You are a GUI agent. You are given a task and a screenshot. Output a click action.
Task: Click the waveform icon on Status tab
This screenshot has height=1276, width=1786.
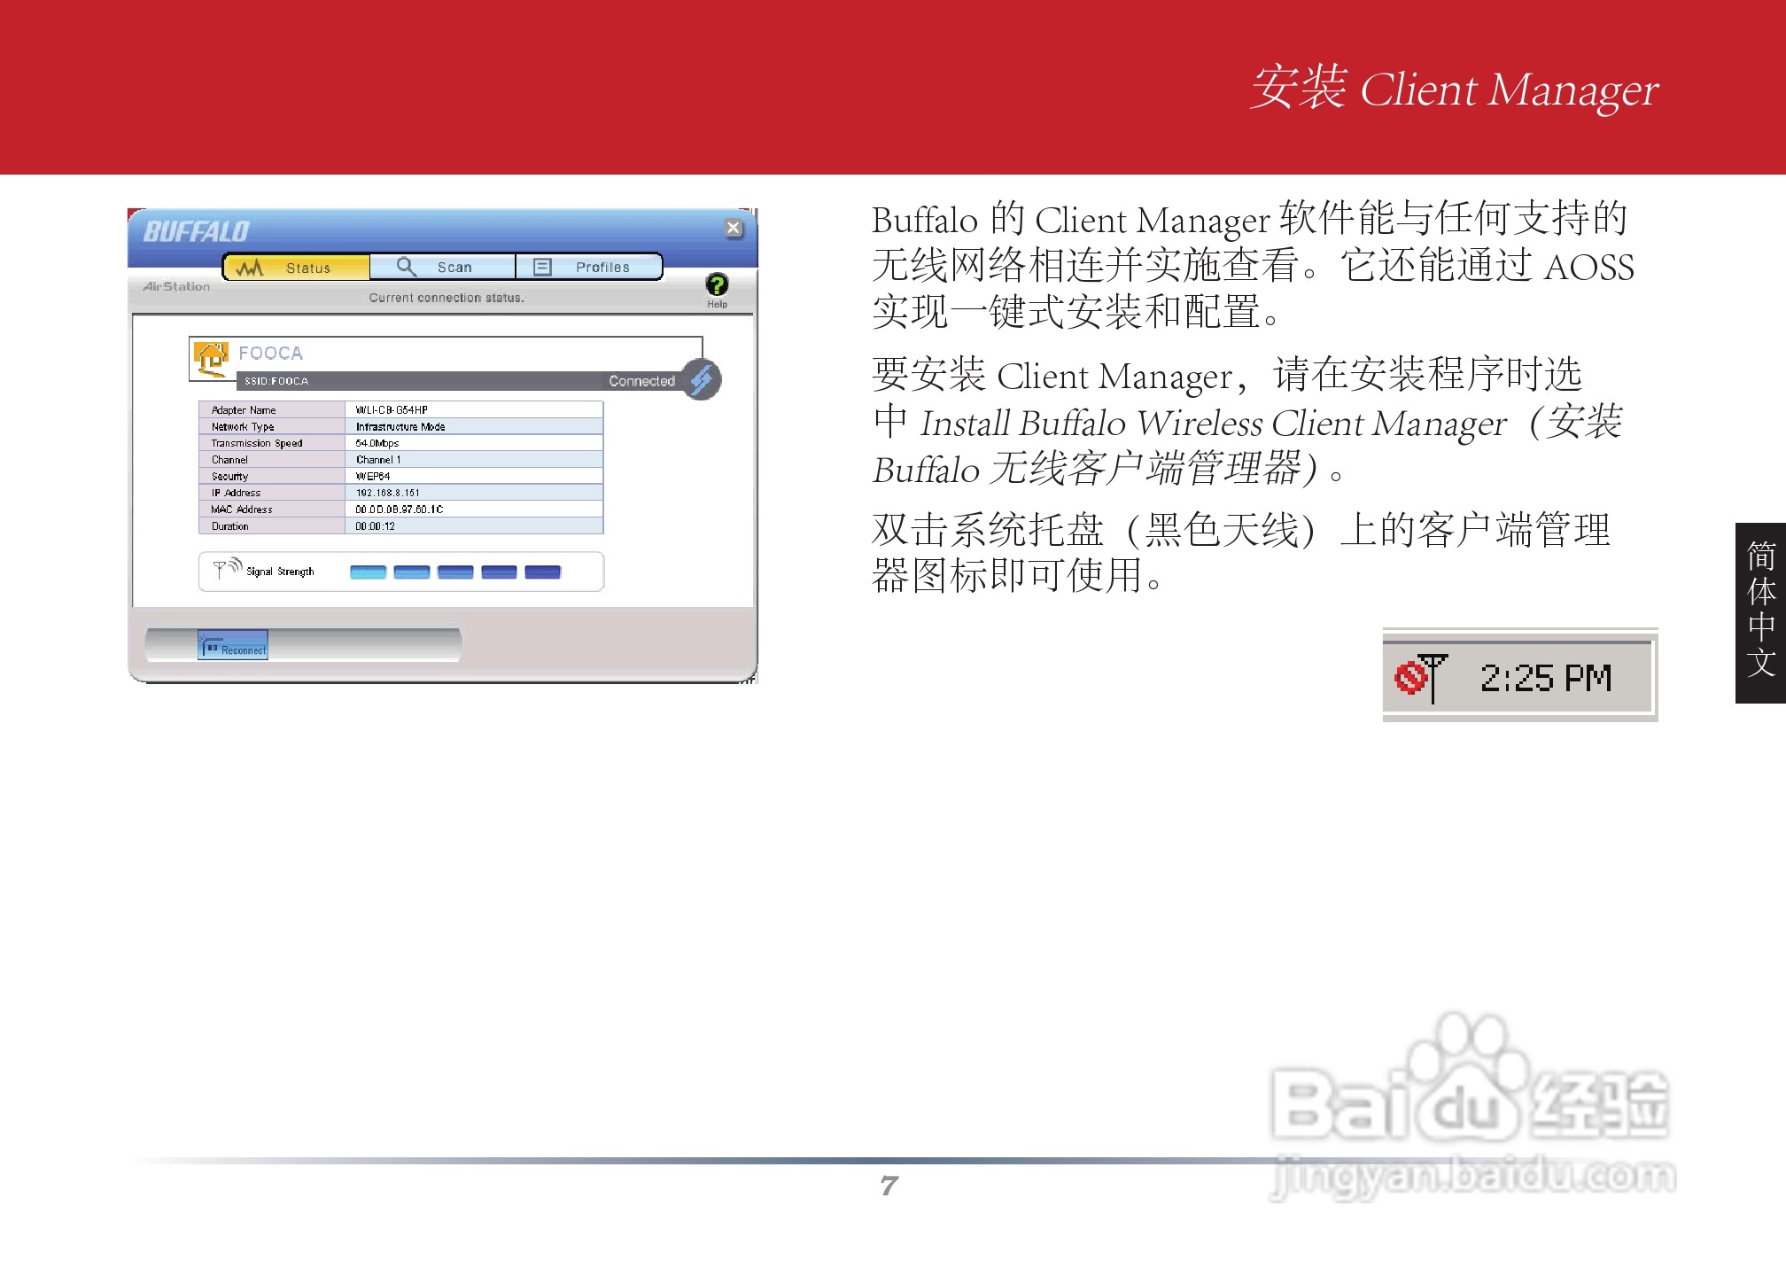click(250, 268)
